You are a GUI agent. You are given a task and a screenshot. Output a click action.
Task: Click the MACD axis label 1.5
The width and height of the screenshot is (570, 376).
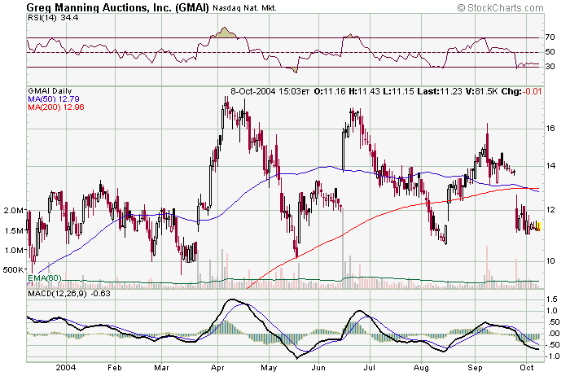click(552, 299)
